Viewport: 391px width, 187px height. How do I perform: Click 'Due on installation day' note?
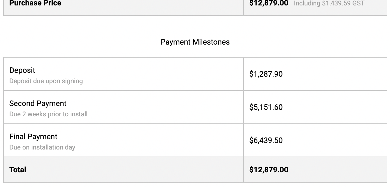pyautogui.click(x=42, y=147)
